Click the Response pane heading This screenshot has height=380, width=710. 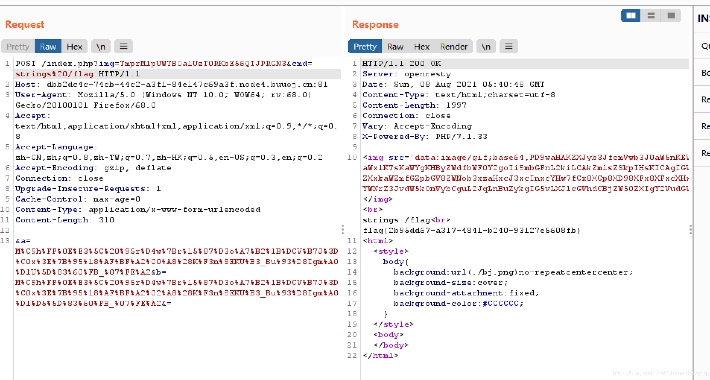click(375, 25)
